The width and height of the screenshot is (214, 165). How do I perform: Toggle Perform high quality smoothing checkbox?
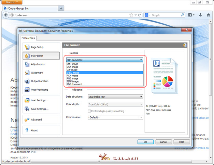tap(89, 111)
